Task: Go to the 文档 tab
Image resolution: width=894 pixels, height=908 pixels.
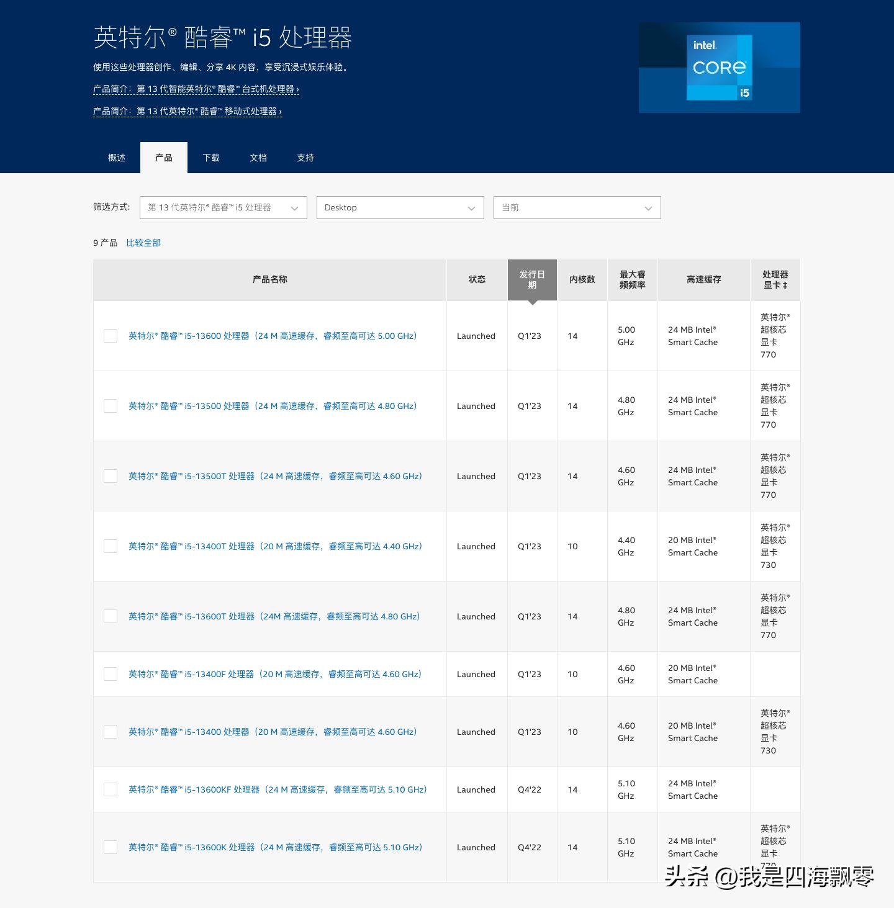Action: [x=258, y=158]
